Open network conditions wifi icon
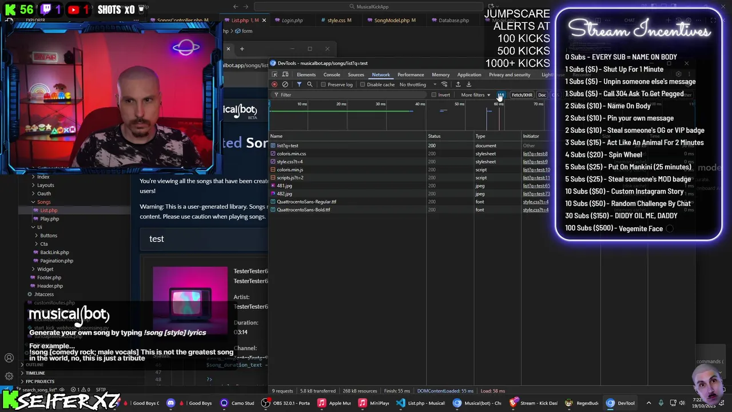The image size is (732, 412). 444,84
